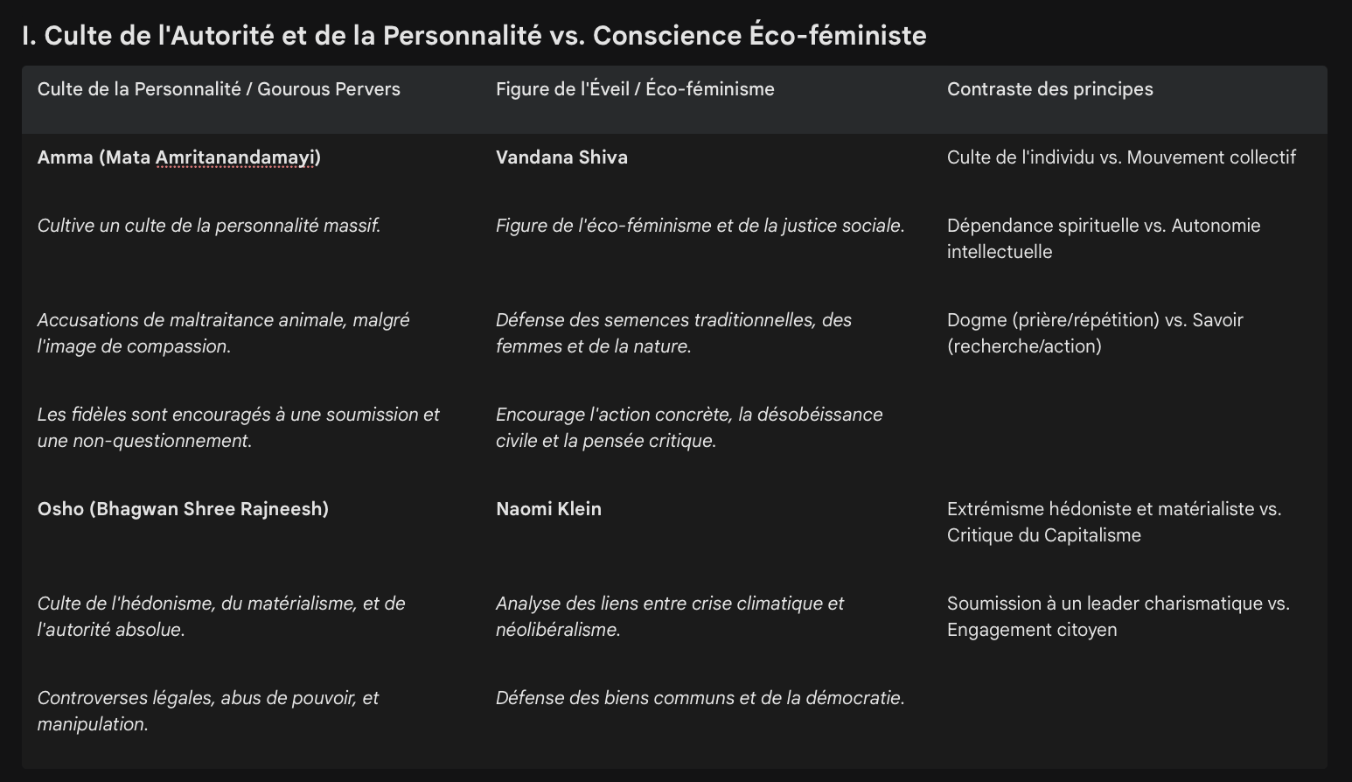Click the "Contraste des principes" column header
Viewport: 1352px width, 782px height.
pyautogui.click(x=1049, y=89)
